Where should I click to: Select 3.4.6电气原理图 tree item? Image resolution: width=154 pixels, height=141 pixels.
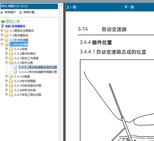25,81
